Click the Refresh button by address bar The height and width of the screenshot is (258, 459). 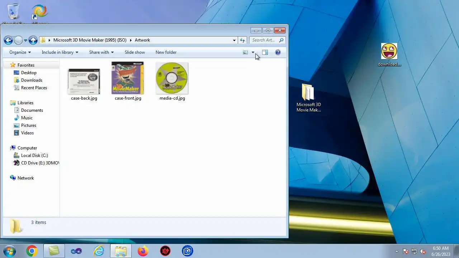pos(242,40)
